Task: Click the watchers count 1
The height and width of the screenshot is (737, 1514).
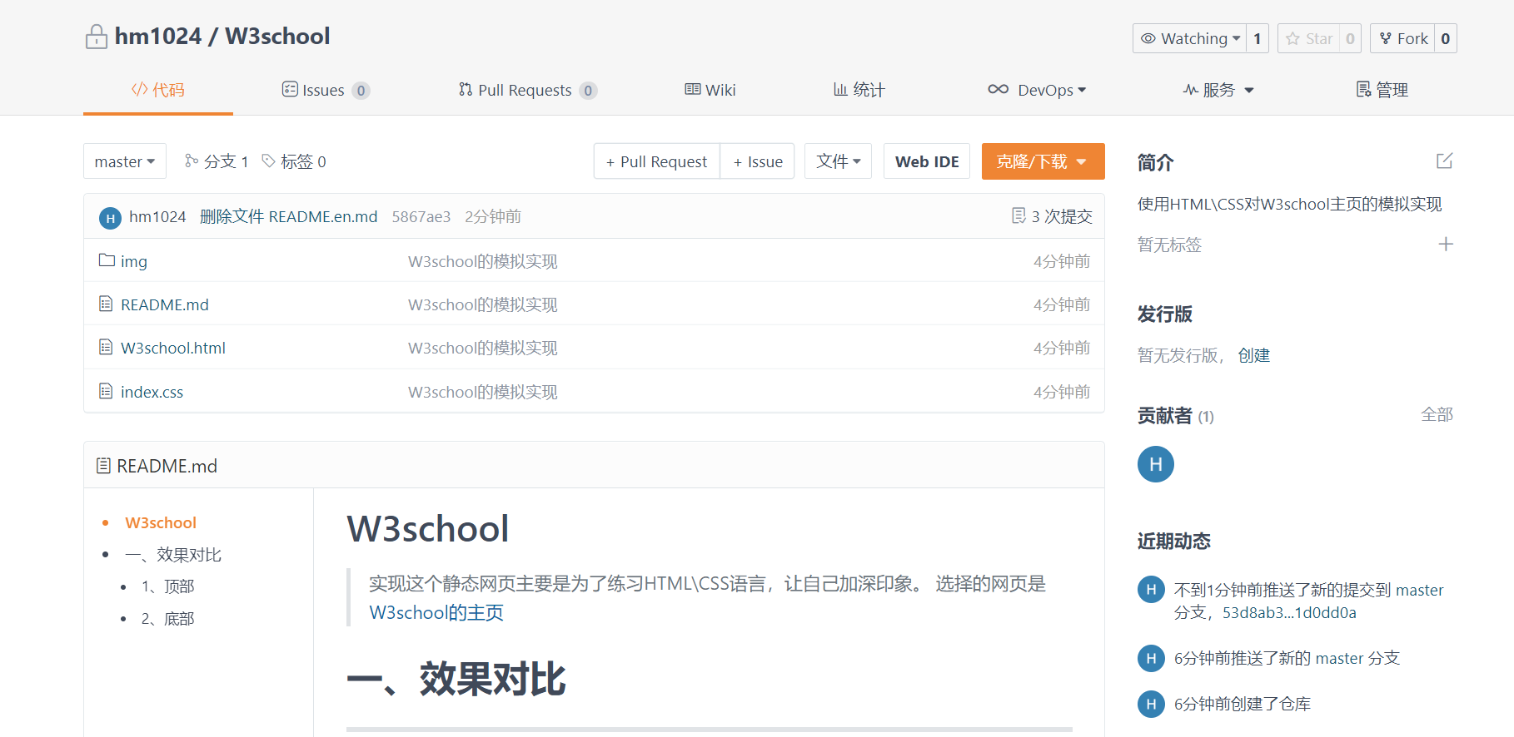Action: pos(1258,38)
